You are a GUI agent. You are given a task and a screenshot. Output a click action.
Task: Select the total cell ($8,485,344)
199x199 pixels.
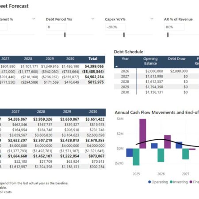[93, 72]
